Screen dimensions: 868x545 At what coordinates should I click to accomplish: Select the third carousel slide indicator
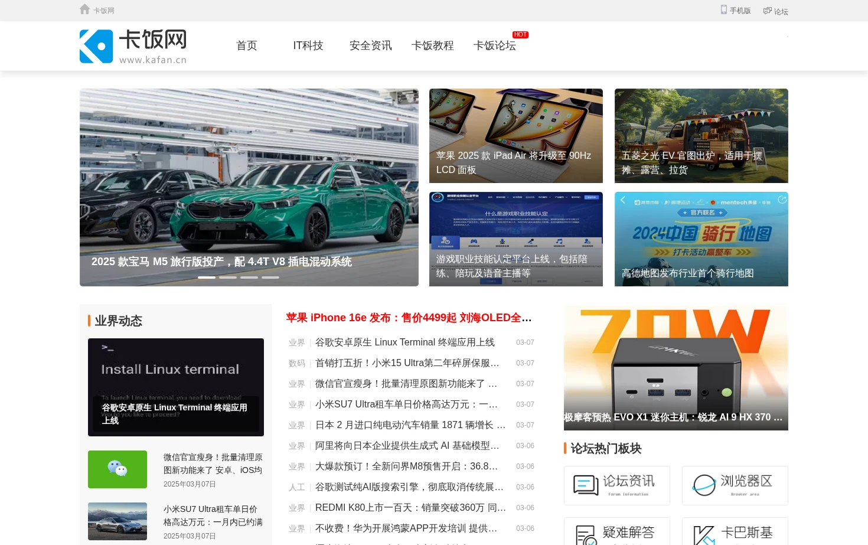249,277
